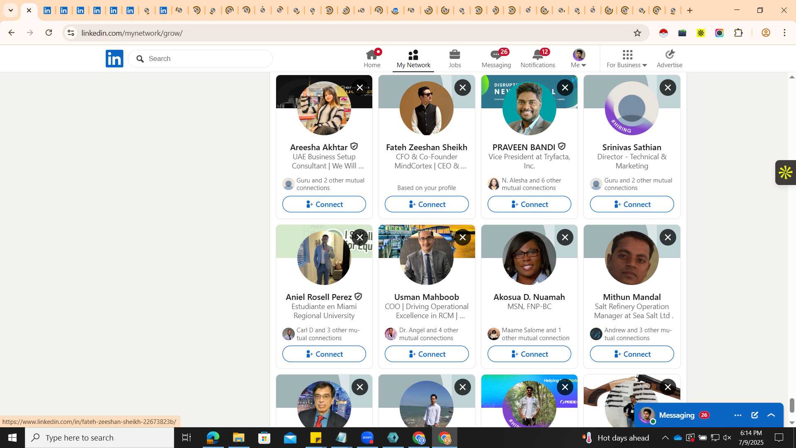Open File Explorer from taskbar
Screen dimensions: 796x448
[x=238, y=438]
